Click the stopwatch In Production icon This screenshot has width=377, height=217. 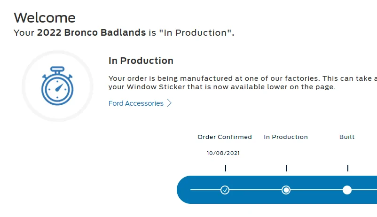pyautogui.click(x=57, y=86)
